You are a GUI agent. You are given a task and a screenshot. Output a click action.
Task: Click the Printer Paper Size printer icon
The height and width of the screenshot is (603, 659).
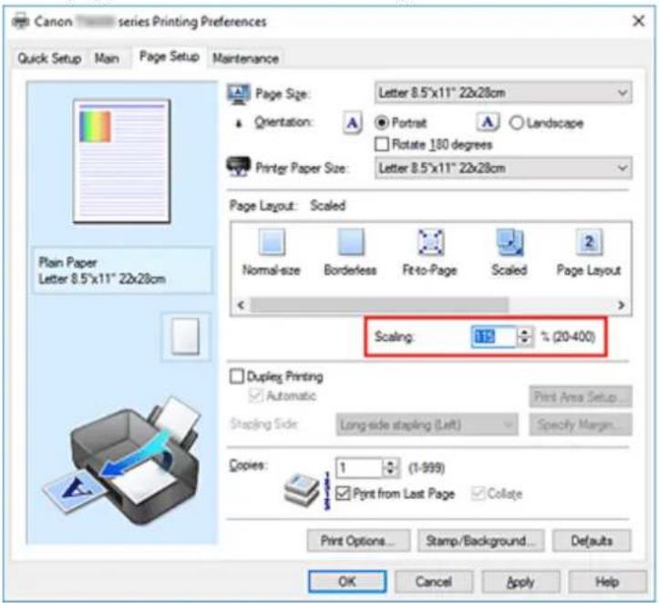click(238, 167)
